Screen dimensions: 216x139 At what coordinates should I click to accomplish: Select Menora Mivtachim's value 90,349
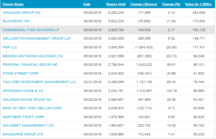pos(199,56)
